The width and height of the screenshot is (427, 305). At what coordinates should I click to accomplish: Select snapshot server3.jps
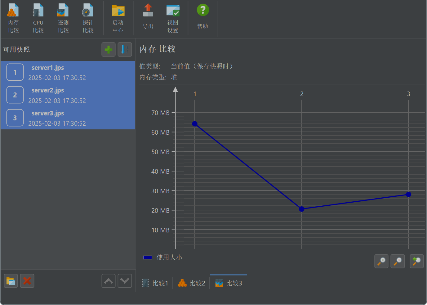tap(68, 118)
